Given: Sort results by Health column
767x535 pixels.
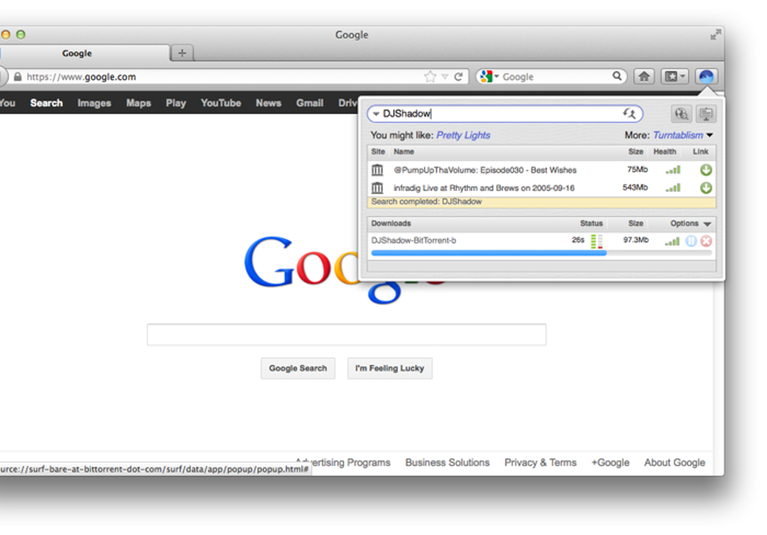Looking at the screenshot, I should (665, 152).
